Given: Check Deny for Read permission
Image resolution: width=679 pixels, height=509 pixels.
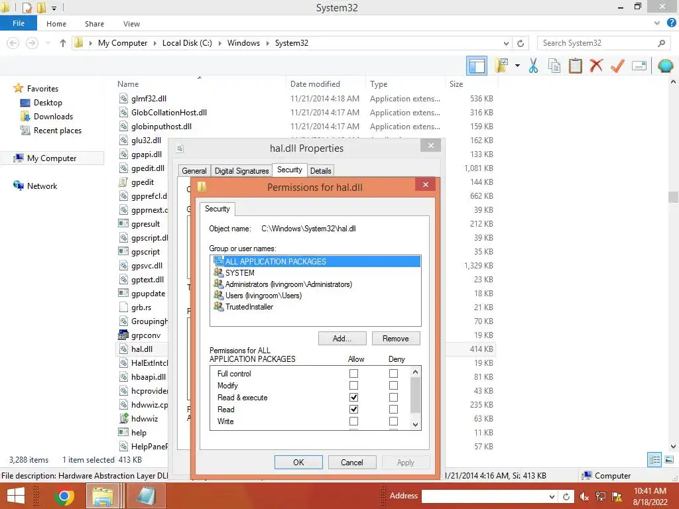Looking at the screenshot, I should 393,409.
